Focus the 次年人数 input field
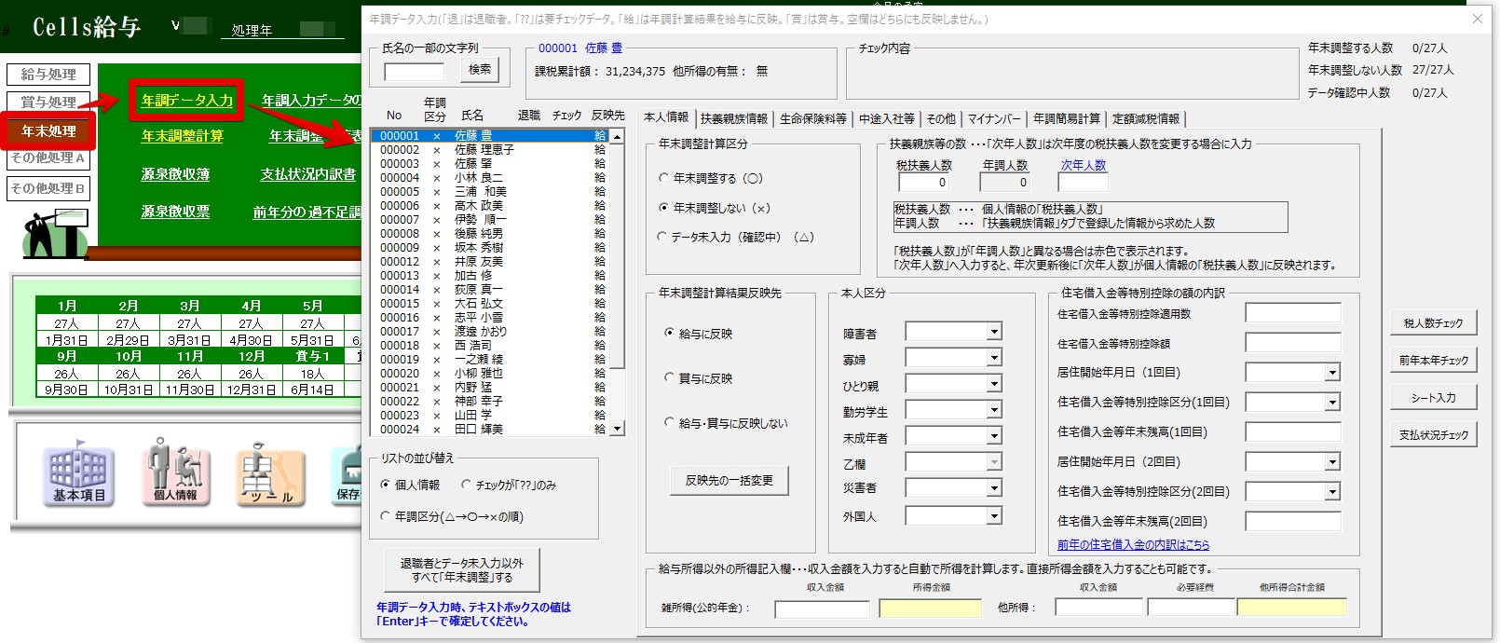 [1083, 183]
